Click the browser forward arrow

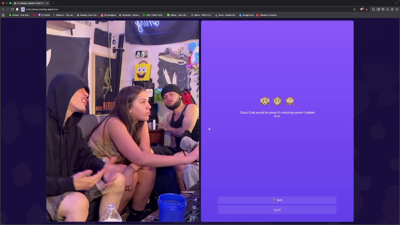[7, 9]
